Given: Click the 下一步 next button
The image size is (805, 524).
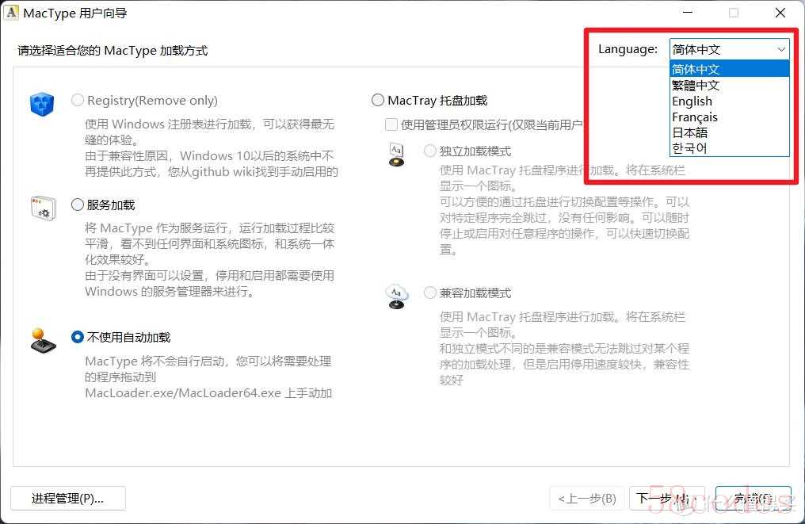Looking at the screenshot, I should pyautogui.click(x=667, y=499).
